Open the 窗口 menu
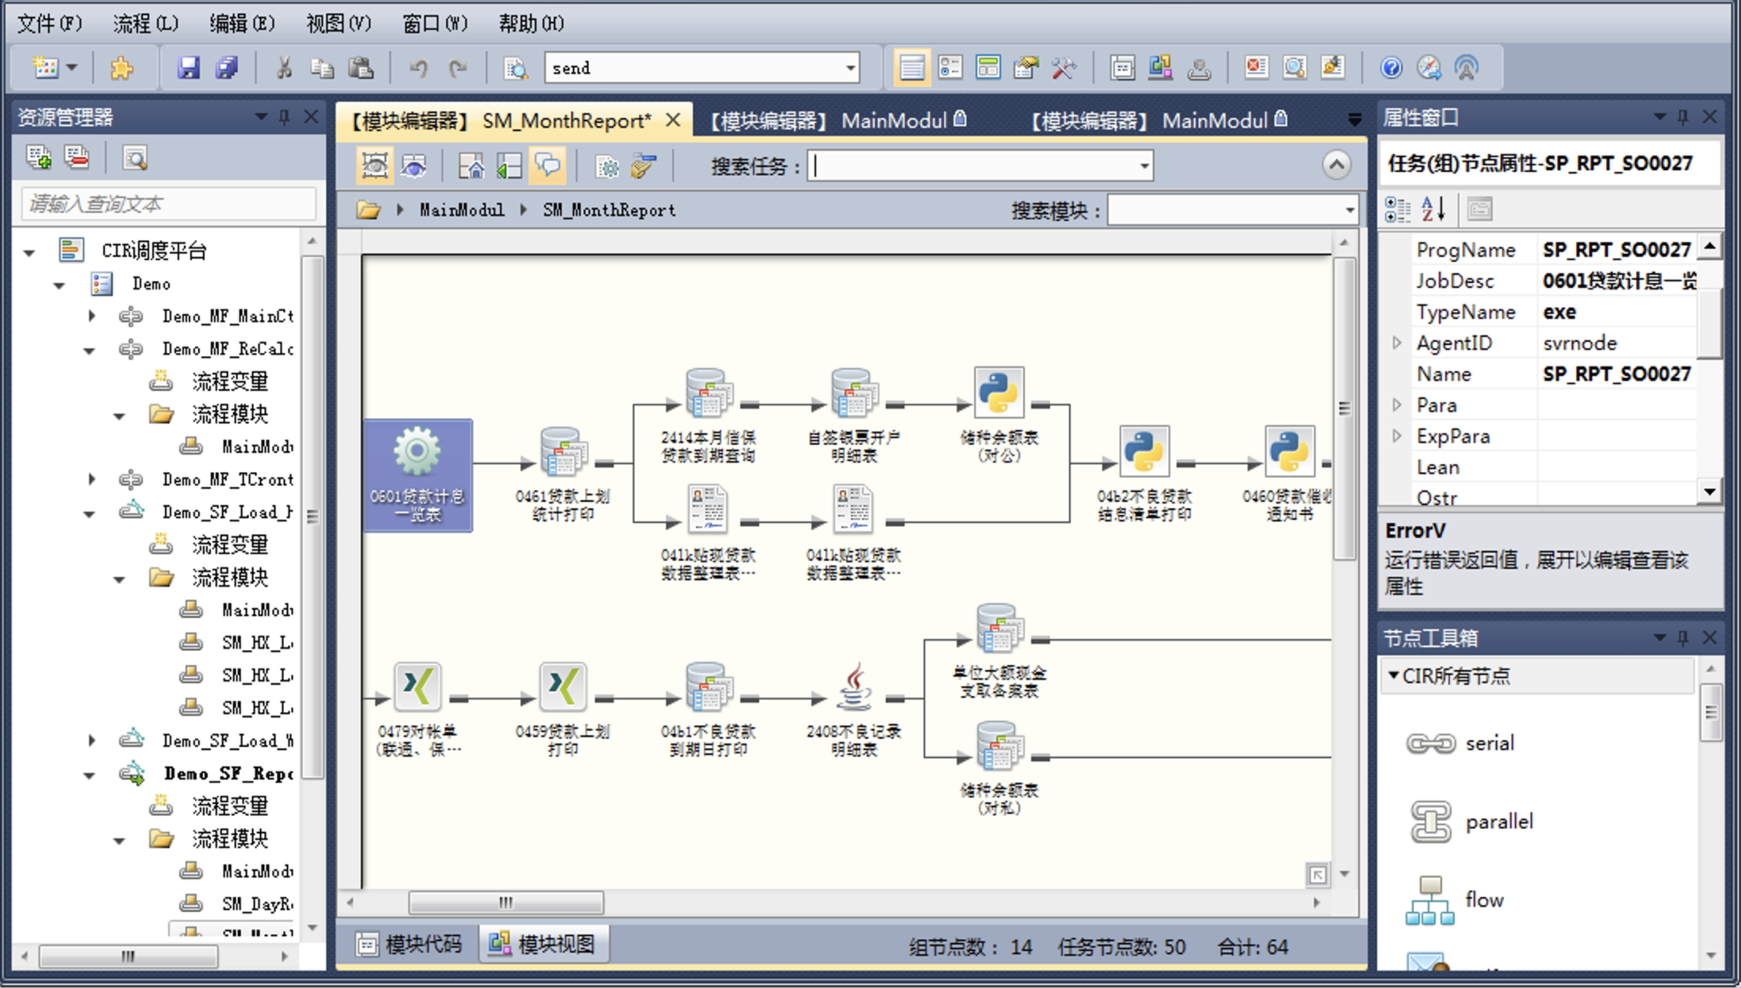Viewport: 1741px width, 988px height. click(x=433, y=23)
